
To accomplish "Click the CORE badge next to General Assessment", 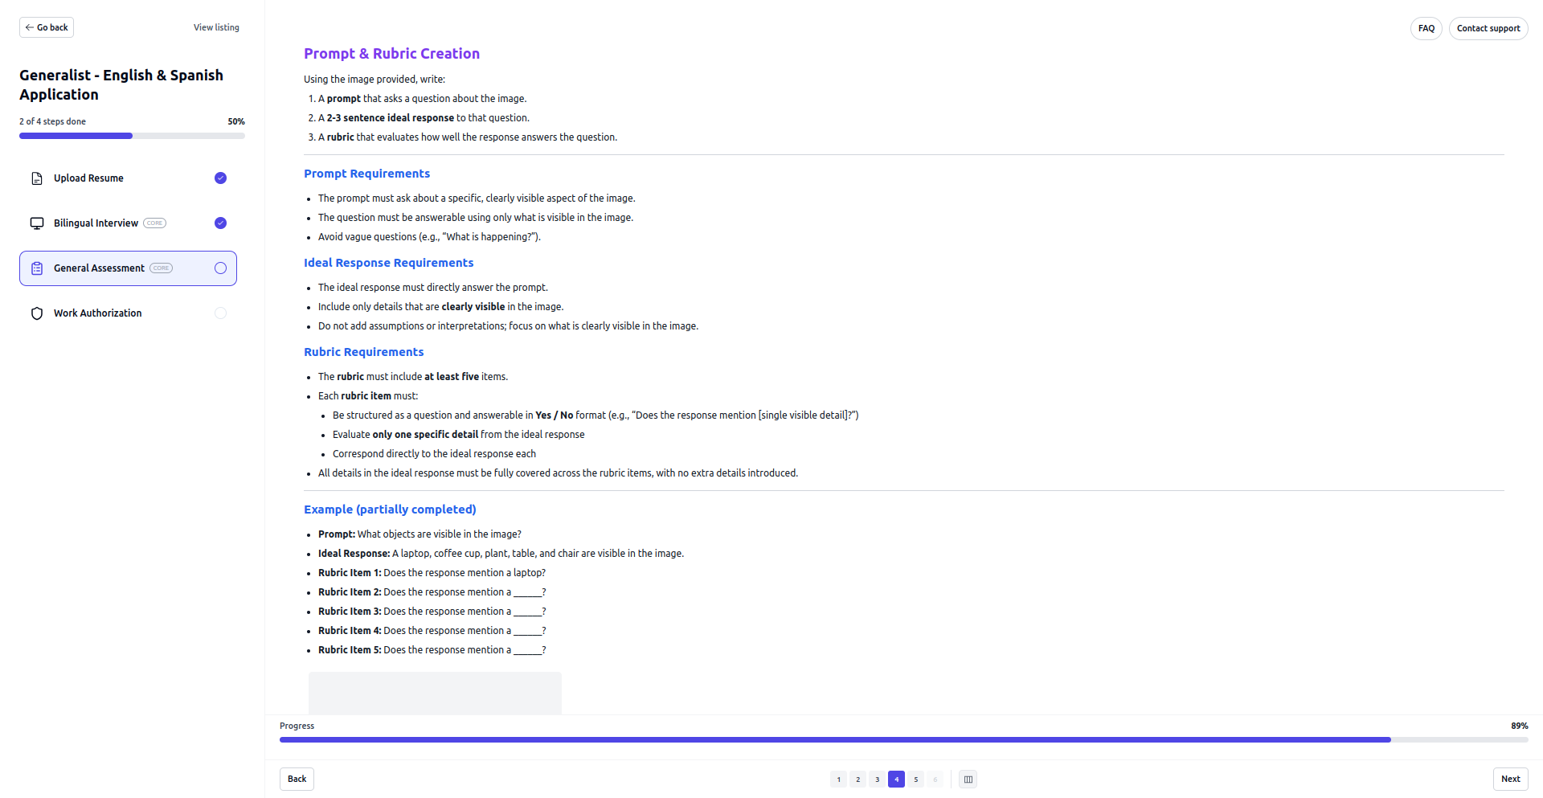I will tap(161, 268).
